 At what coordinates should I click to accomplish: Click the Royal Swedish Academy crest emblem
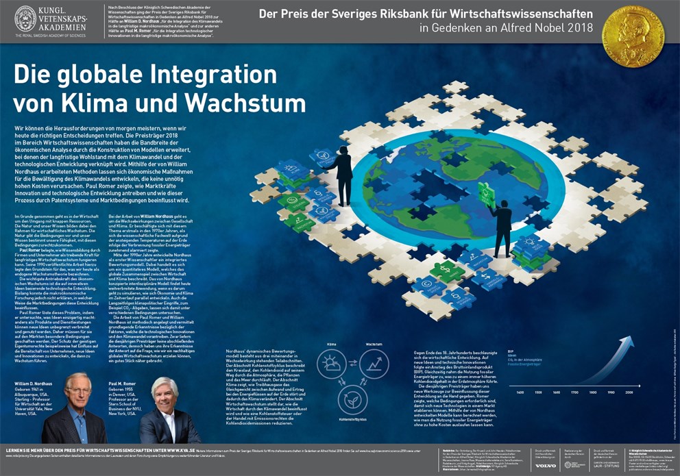pos(25,19)
